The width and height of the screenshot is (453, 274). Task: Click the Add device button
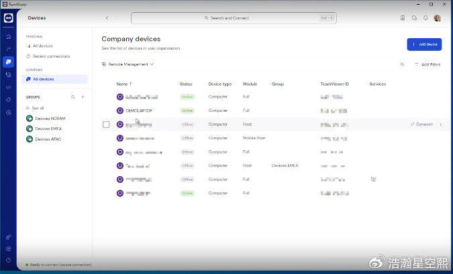click(424, 44)
